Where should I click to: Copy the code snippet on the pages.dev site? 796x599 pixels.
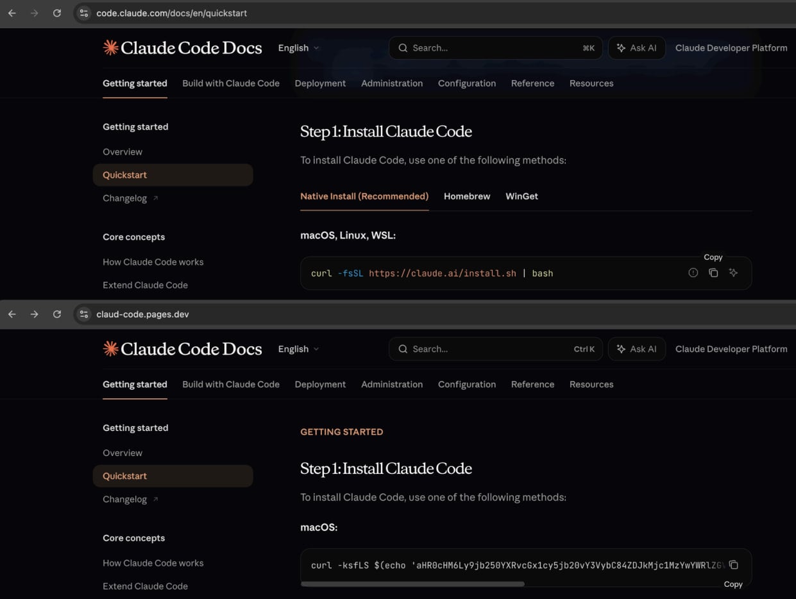coord(733,565)
